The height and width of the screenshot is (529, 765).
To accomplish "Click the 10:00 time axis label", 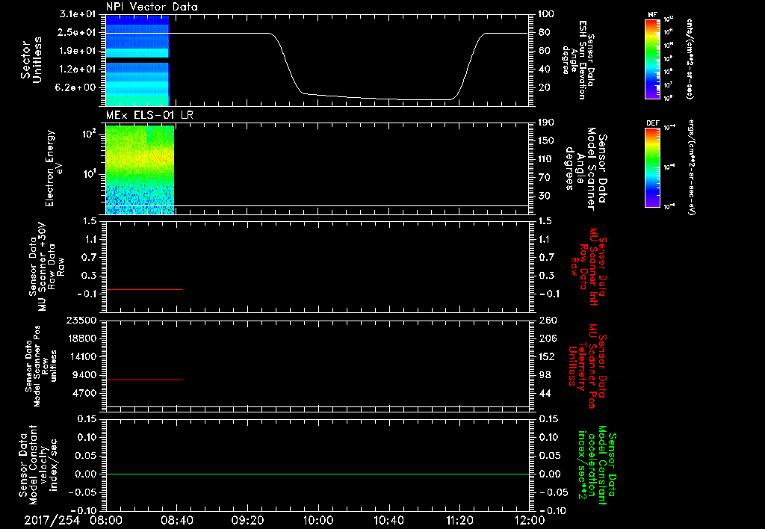I will click(x=317, y=520).
